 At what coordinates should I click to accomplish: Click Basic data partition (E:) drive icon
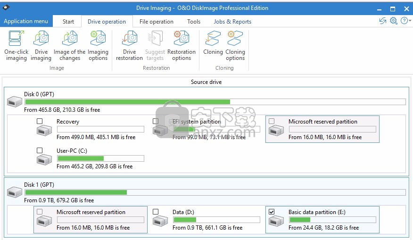point(276,221)
